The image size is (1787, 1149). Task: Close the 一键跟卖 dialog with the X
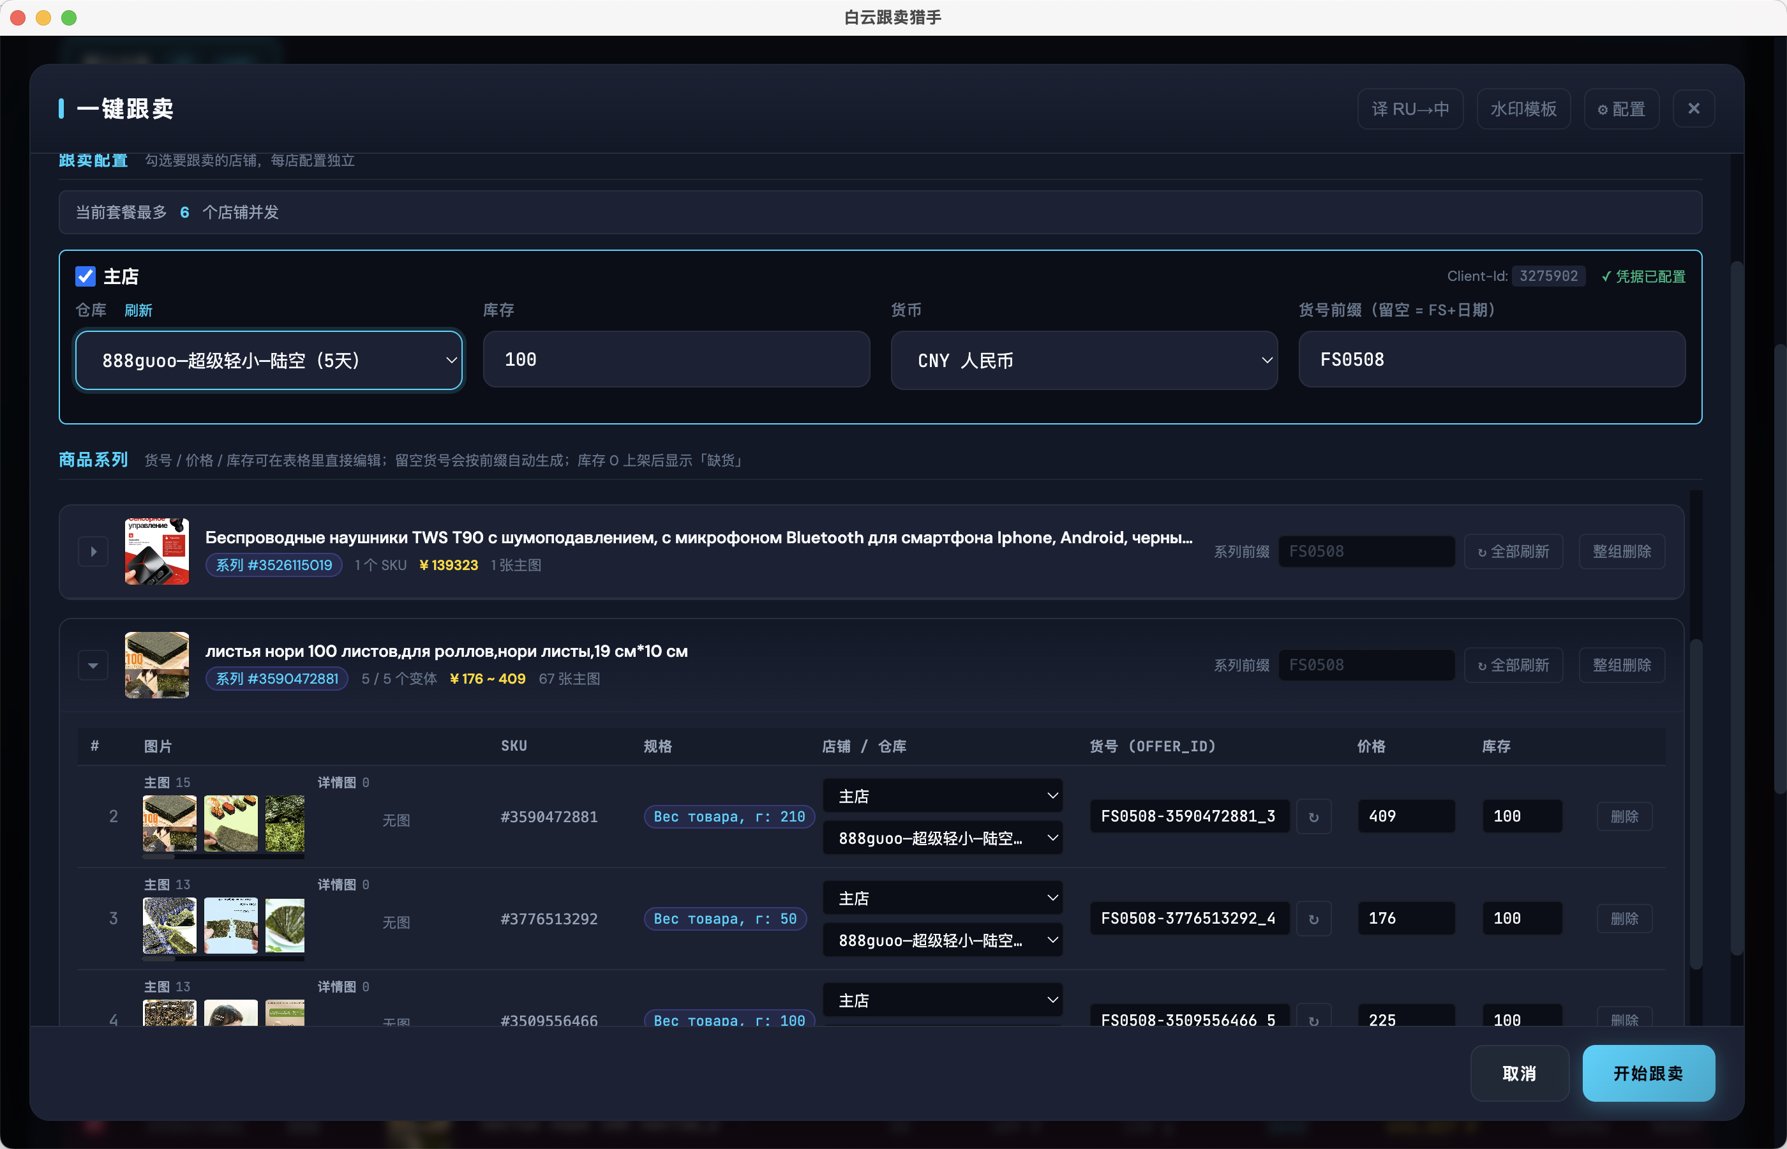(x=1693, y=109)
